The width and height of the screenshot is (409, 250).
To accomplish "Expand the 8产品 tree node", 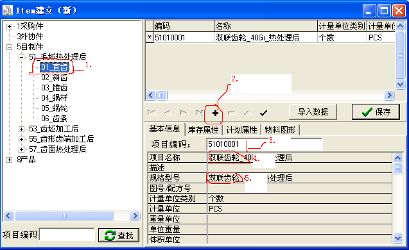I will [9, 160].
